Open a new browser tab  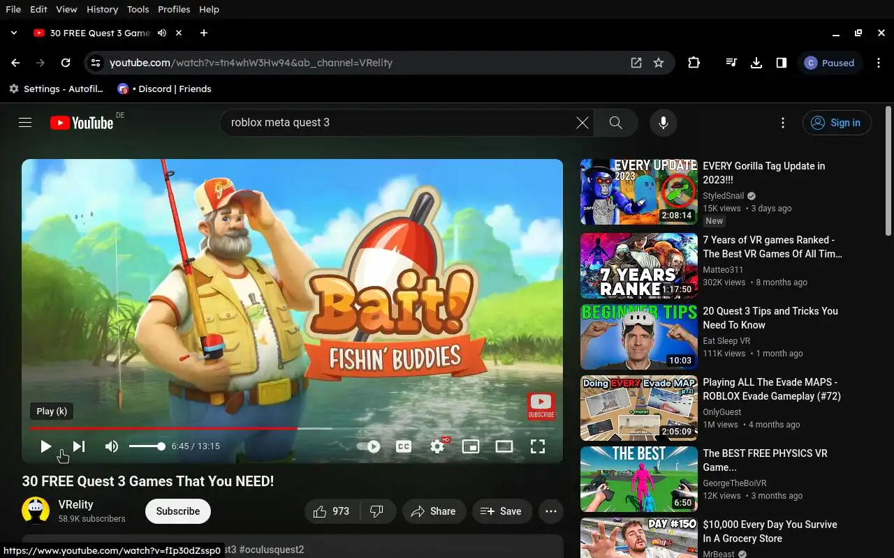click(203, 33)
